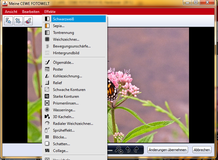This screenshot has width=218, height=160.
Task: Choose Prismenlinsen... effect
Action: (x=74, y=103)
